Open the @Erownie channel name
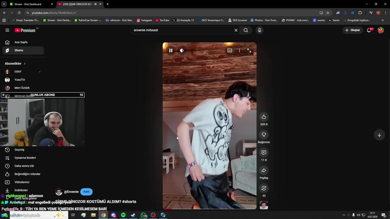Screen dimensions: 390x219 [x=71, y=192]
